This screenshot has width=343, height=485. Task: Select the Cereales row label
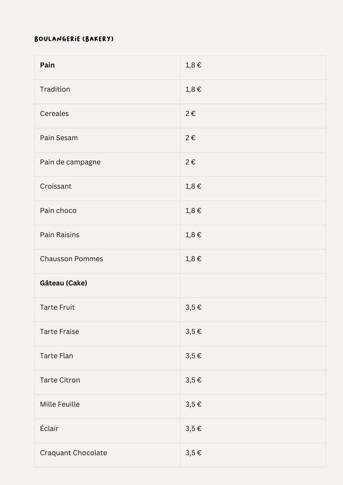[x=54, y=114]
